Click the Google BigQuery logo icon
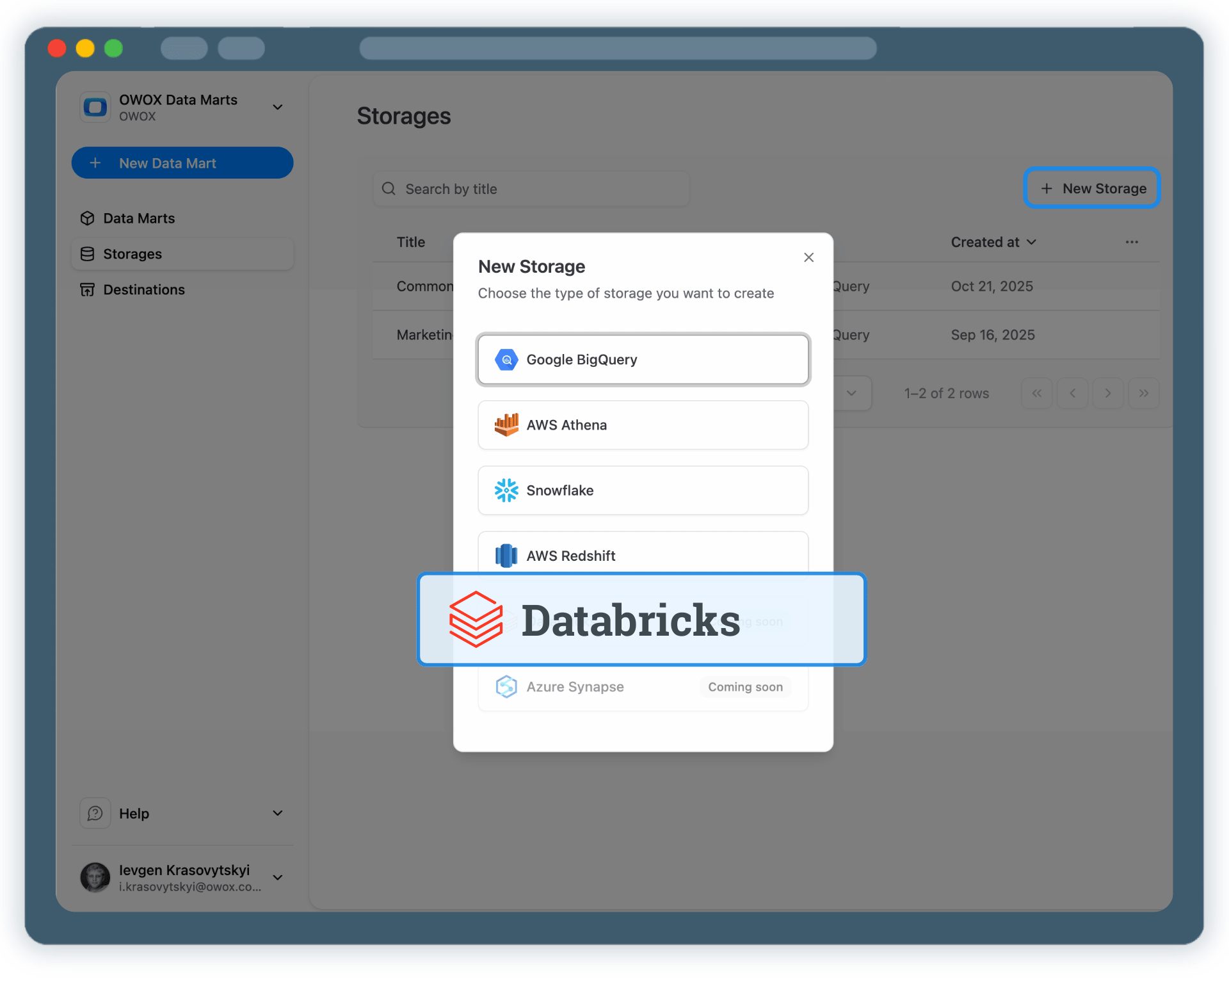The width and height of the screenshot is (1229, 1000). pos(506,360)
